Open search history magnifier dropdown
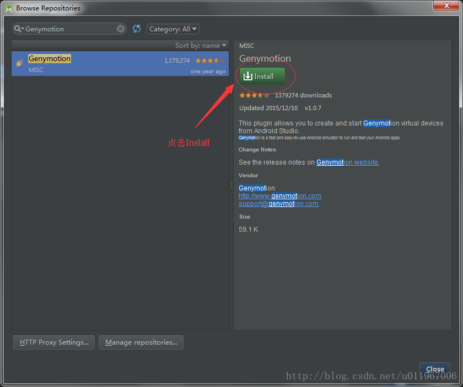463x387 pixels. tap(19, 29)
